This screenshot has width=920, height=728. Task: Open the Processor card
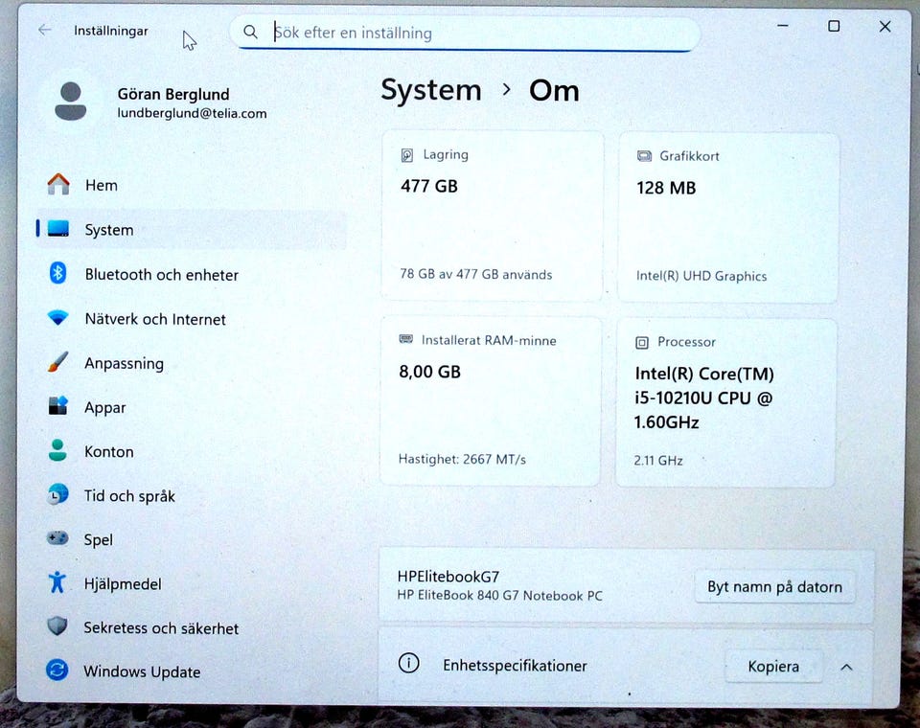coord(725,403)
